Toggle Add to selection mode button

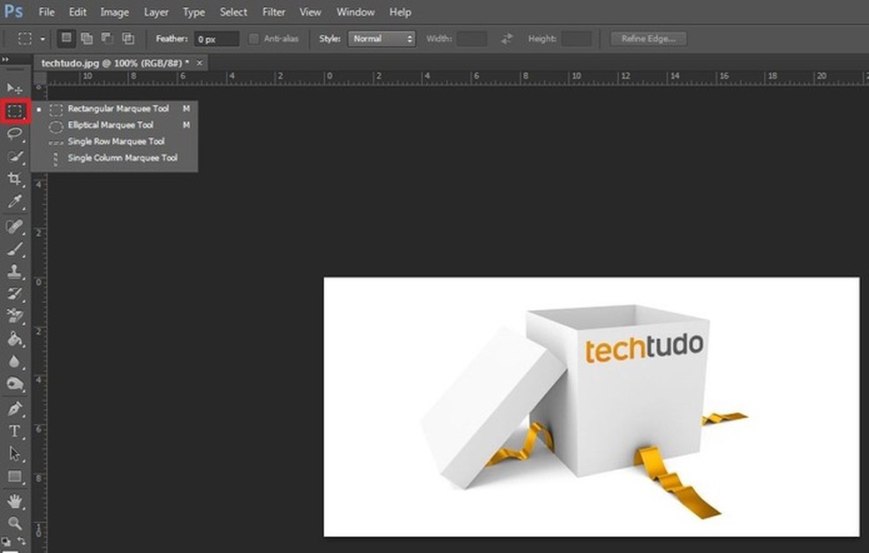[87, 39]
